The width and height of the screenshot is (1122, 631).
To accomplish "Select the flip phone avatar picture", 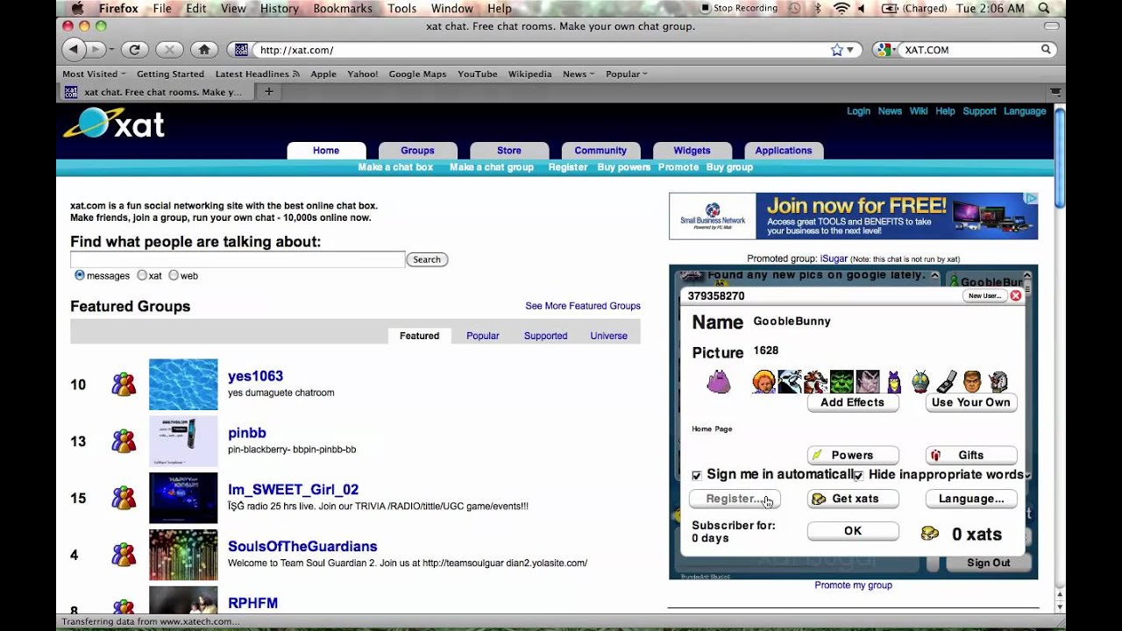I will (947, 382).
